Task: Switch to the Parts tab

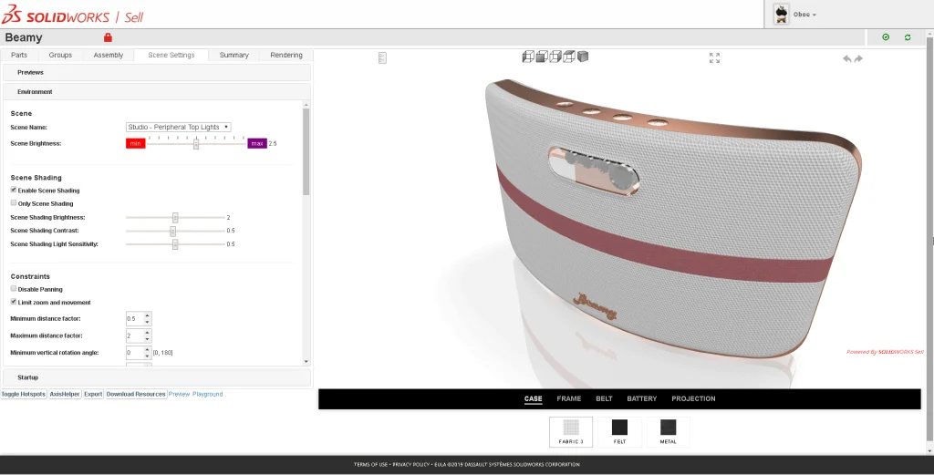Action: 19,55
